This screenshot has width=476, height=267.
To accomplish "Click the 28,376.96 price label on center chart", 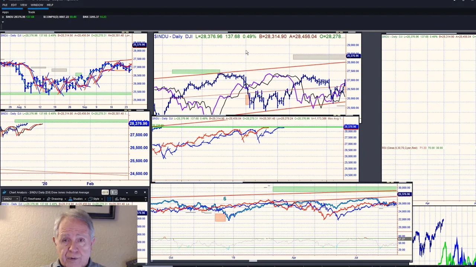I will 353,56.
